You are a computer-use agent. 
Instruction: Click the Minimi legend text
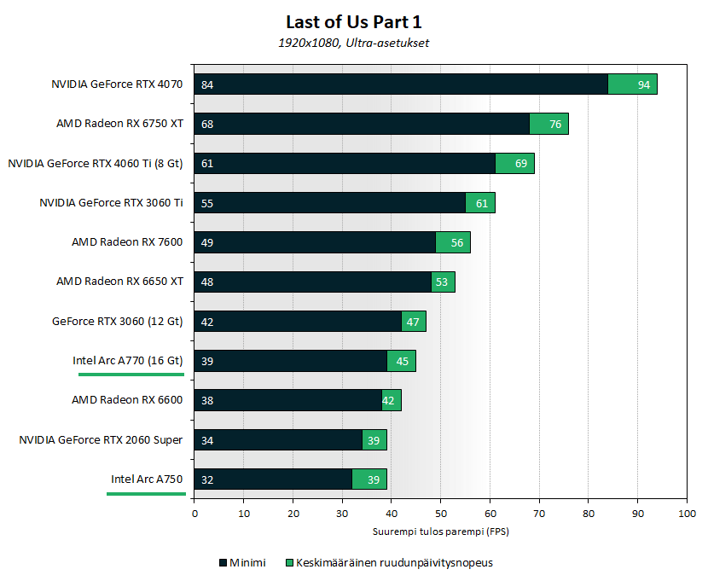[x=247, y=562]
